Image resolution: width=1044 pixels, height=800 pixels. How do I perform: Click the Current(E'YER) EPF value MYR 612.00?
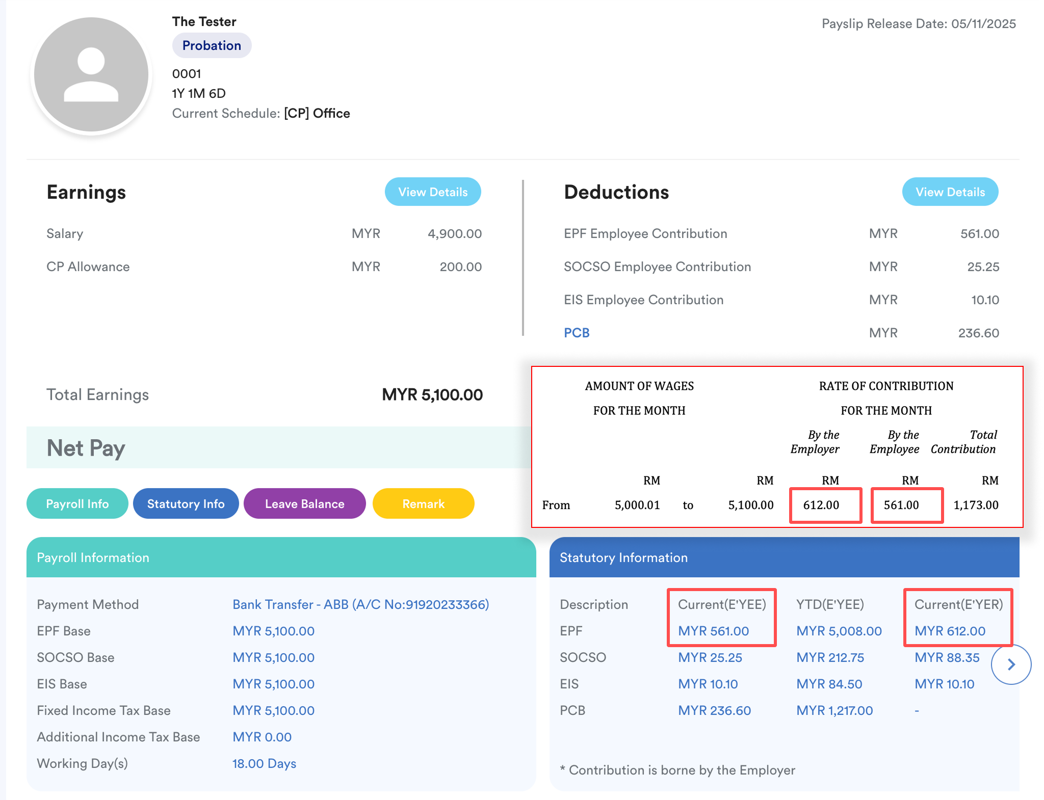coord(950,631)
